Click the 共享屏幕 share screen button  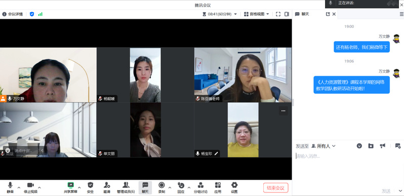70,188
